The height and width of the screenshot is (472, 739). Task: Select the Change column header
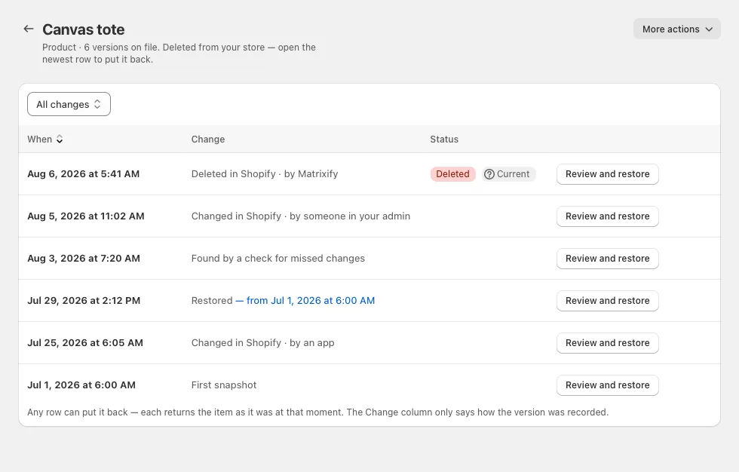(x=208, y=139)
